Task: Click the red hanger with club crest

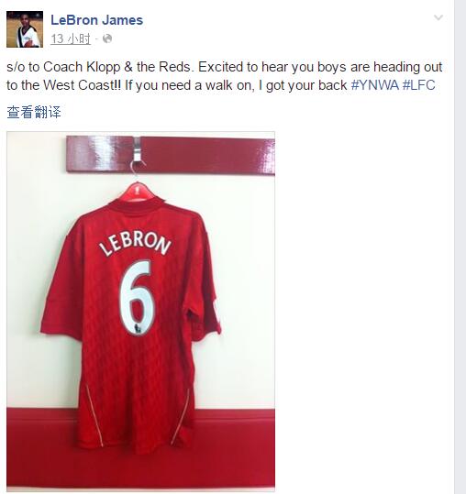Action: (x=138, y=192)
